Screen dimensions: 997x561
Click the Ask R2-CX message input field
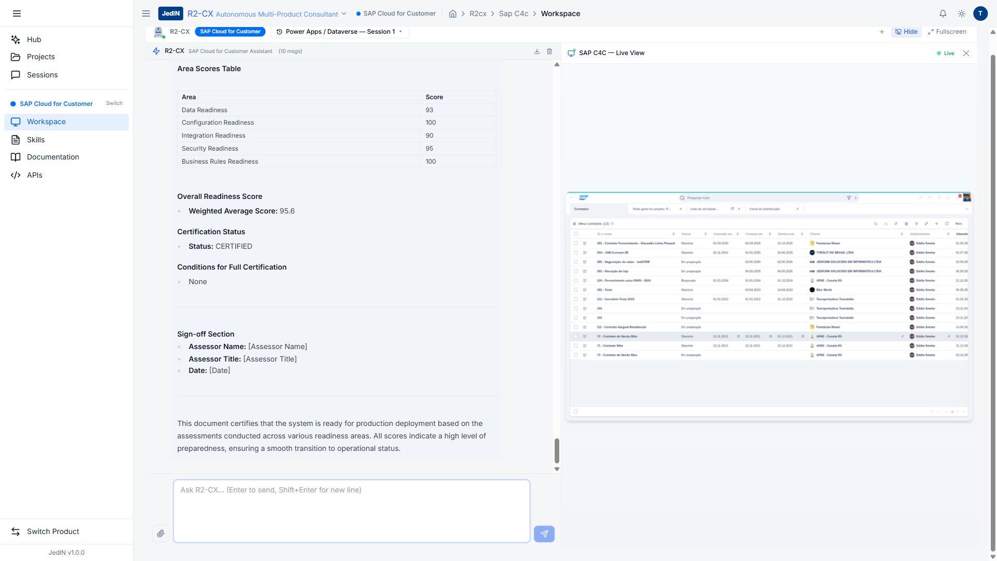(x=351, y=511)
